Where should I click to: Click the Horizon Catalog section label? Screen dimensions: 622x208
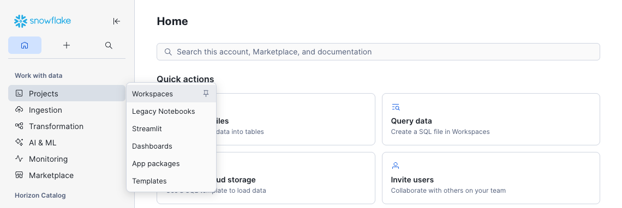(x=40, y=195)
